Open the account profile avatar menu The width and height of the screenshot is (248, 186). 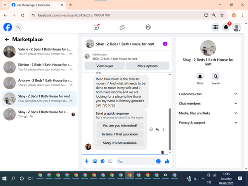point(237,27)
